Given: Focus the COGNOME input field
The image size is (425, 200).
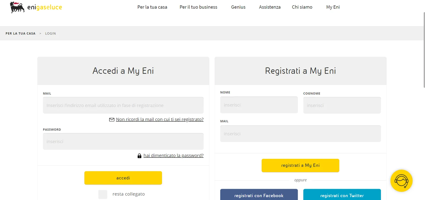Looking at the screenshot, I should coord(342,105).
